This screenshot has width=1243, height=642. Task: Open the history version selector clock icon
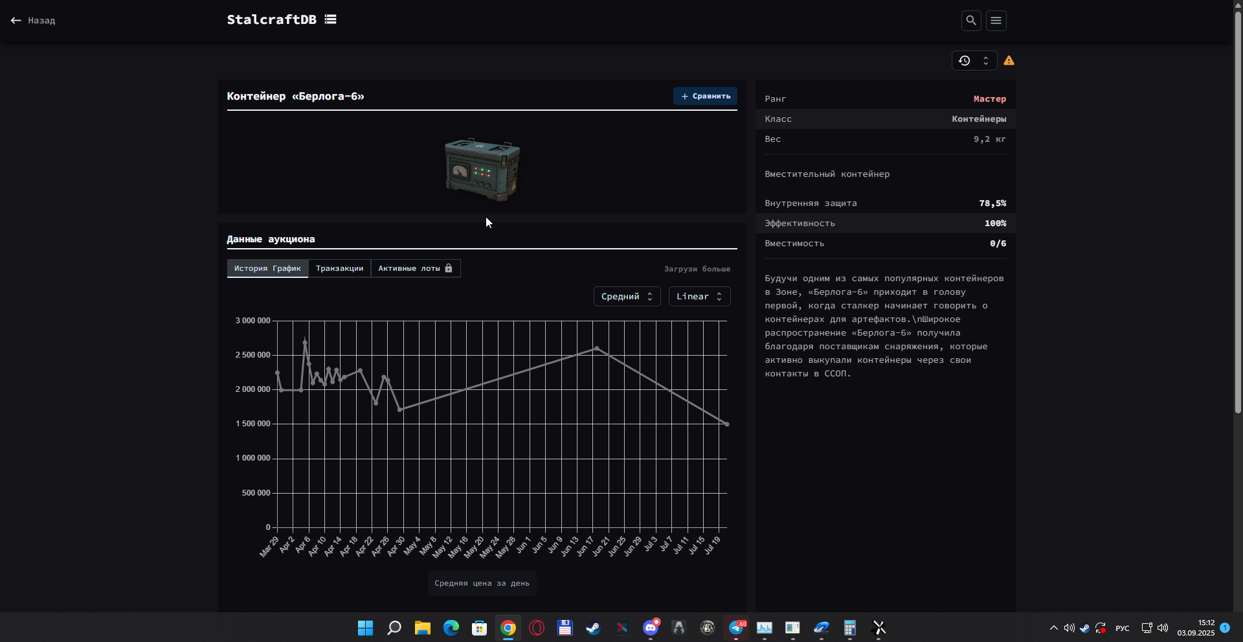coord(965,60)
